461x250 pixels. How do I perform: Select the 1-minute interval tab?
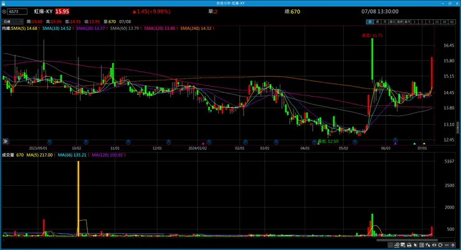pos(414,22)
